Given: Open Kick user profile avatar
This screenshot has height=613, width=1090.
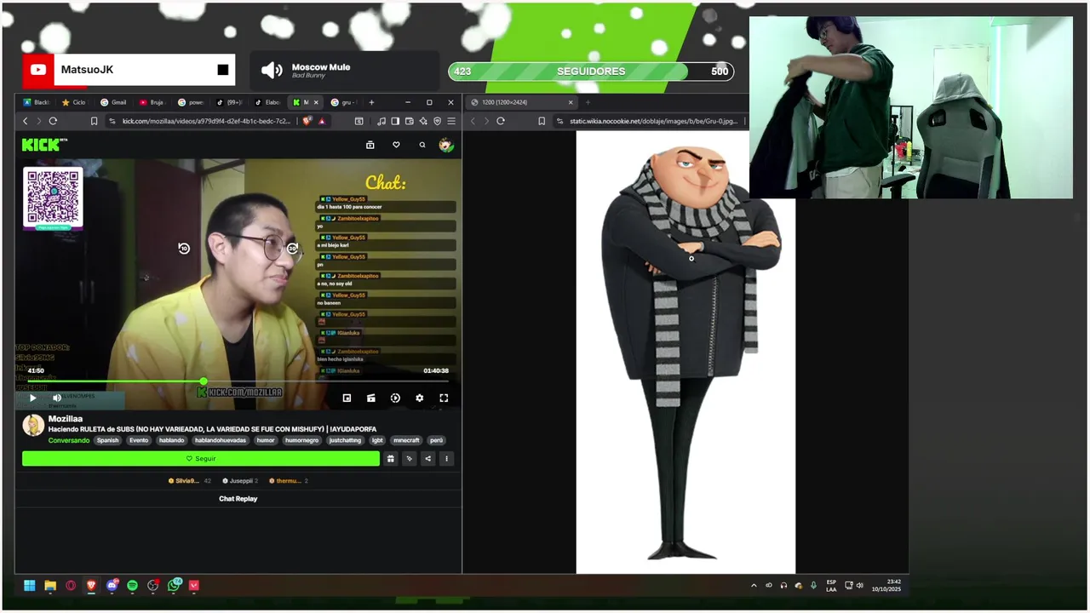Looking at the screenshot, I should 446,145.
